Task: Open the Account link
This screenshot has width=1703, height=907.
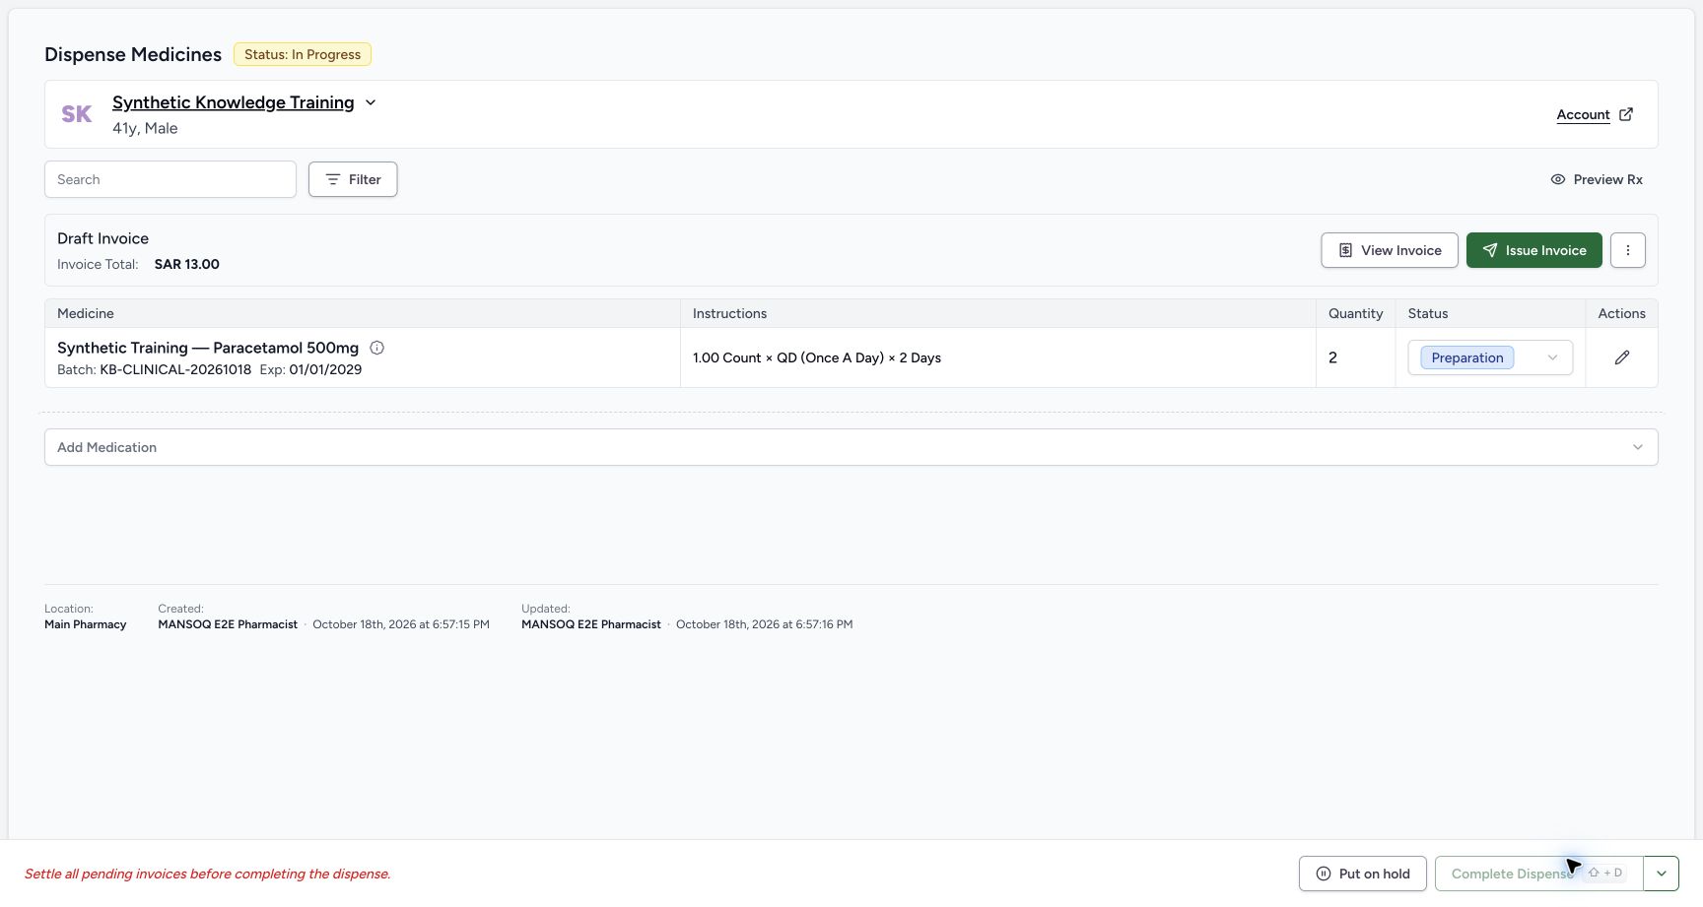Action: click(1583, 114)
